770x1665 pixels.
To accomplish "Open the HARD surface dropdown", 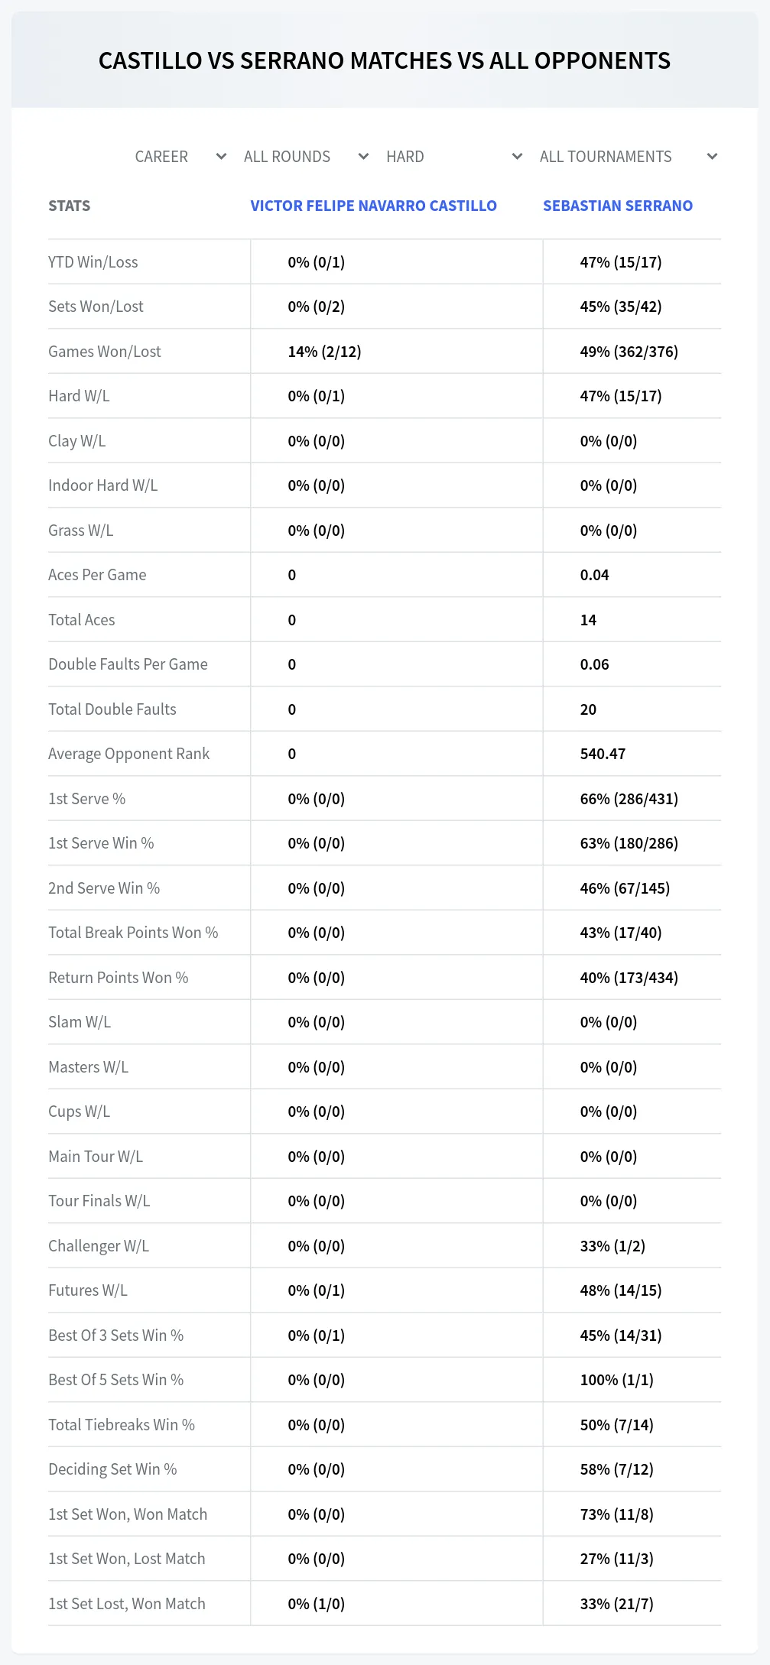I will tap(453, 157).
